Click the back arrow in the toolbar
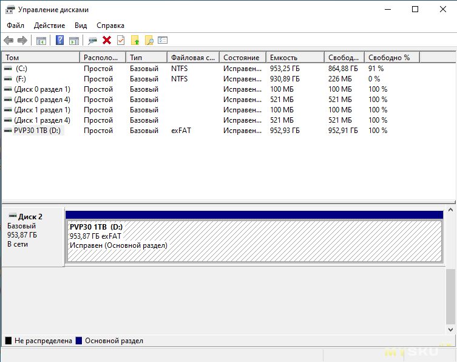The image size is (457, 362). [8, 41]
